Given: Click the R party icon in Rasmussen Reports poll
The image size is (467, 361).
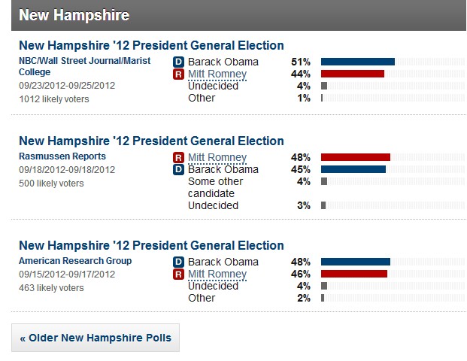Looking at the screenshot, I should pyautogui.click(x=178, y=158).
